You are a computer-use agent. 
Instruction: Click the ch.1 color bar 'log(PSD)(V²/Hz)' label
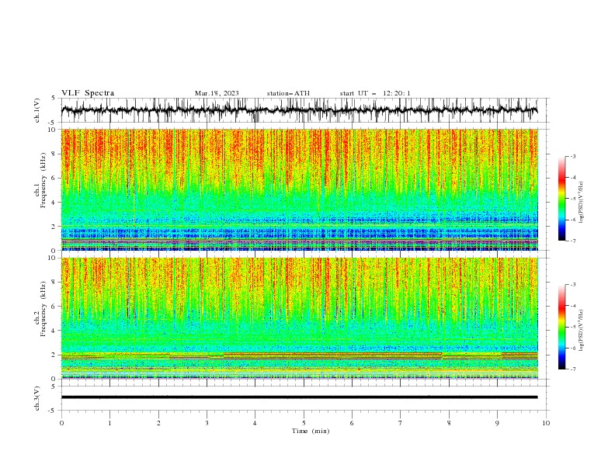pos(582,203)
